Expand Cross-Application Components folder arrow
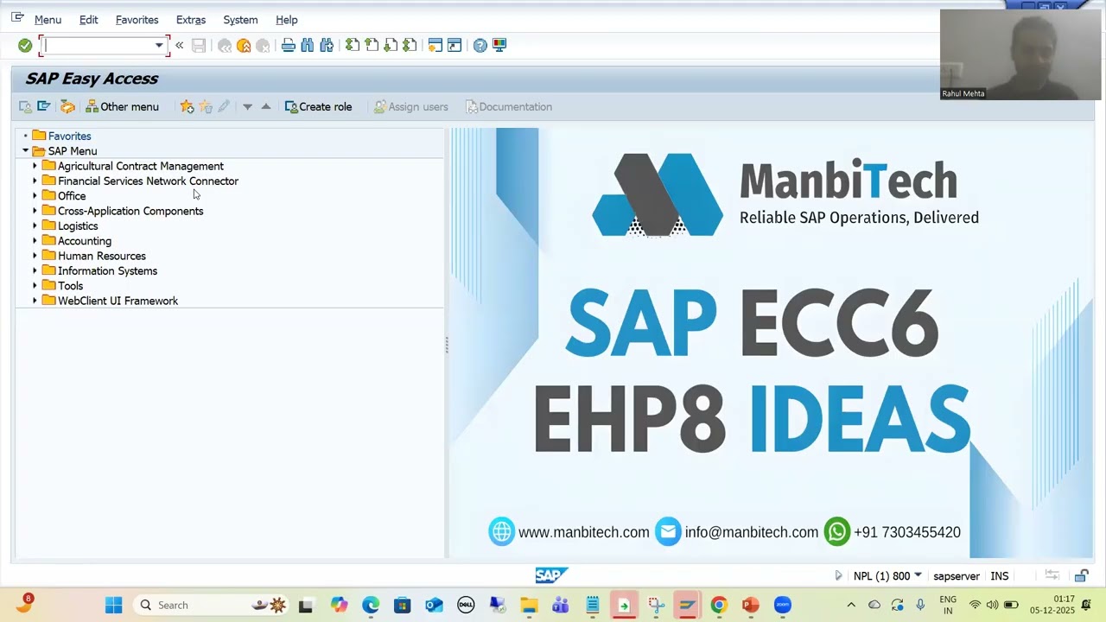The height and width of the screenshot is (622, 1106). pos(35,211)
